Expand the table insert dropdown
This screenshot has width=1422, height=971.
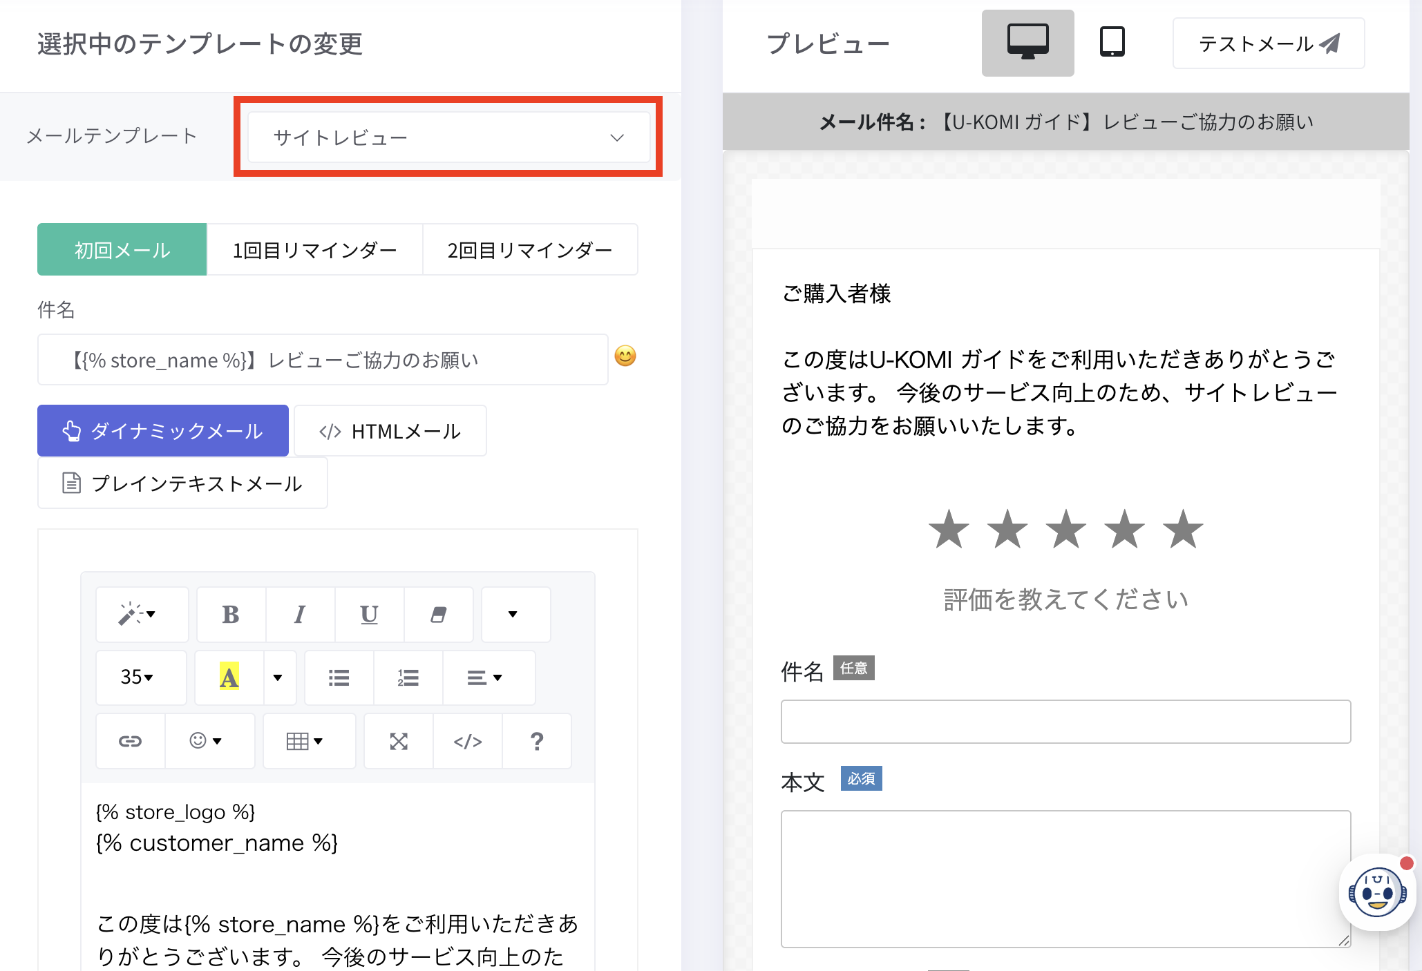(305, 741)
